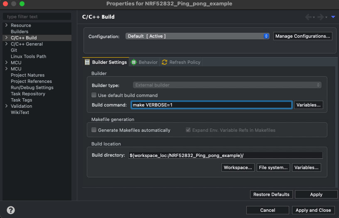The image size is (339, 218).
Task: Toggle Use default build command checkbox
Action: [94, 95]
